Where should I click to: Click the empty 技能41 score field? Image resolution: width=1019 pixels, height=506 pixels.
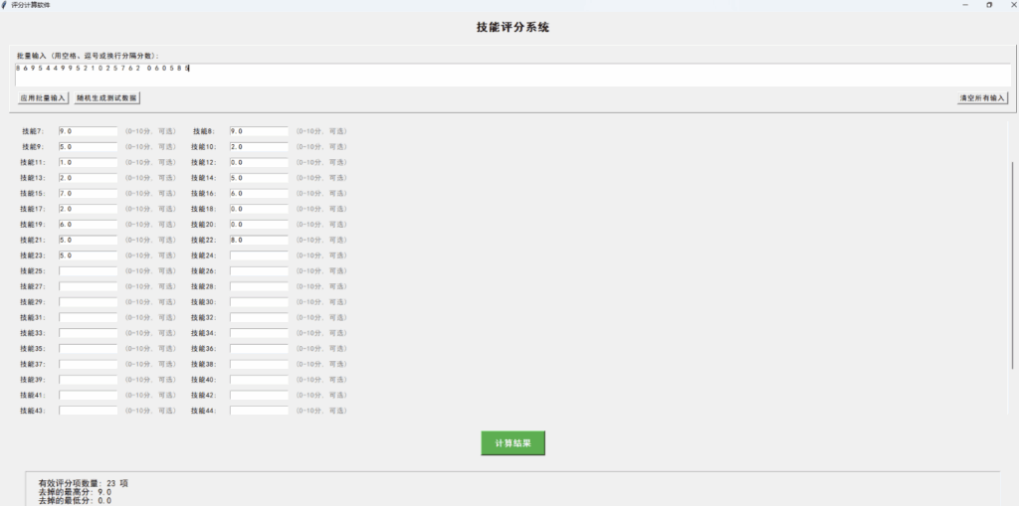click(88, 395)
